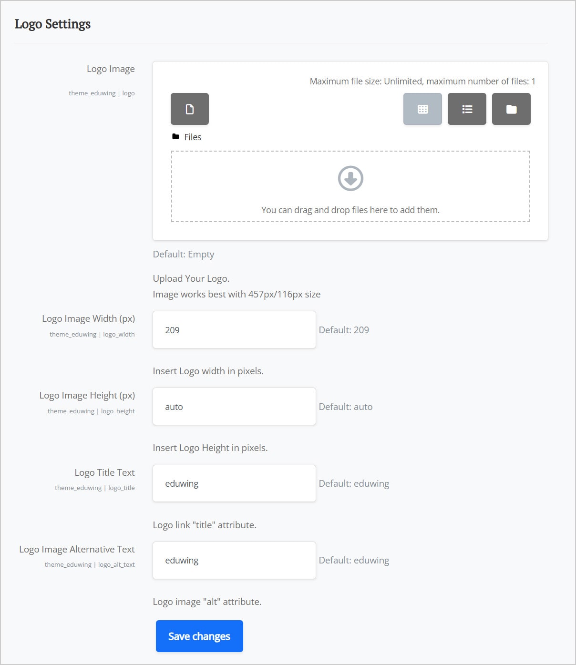Click the small folder icon beside Files

point(176,136)
